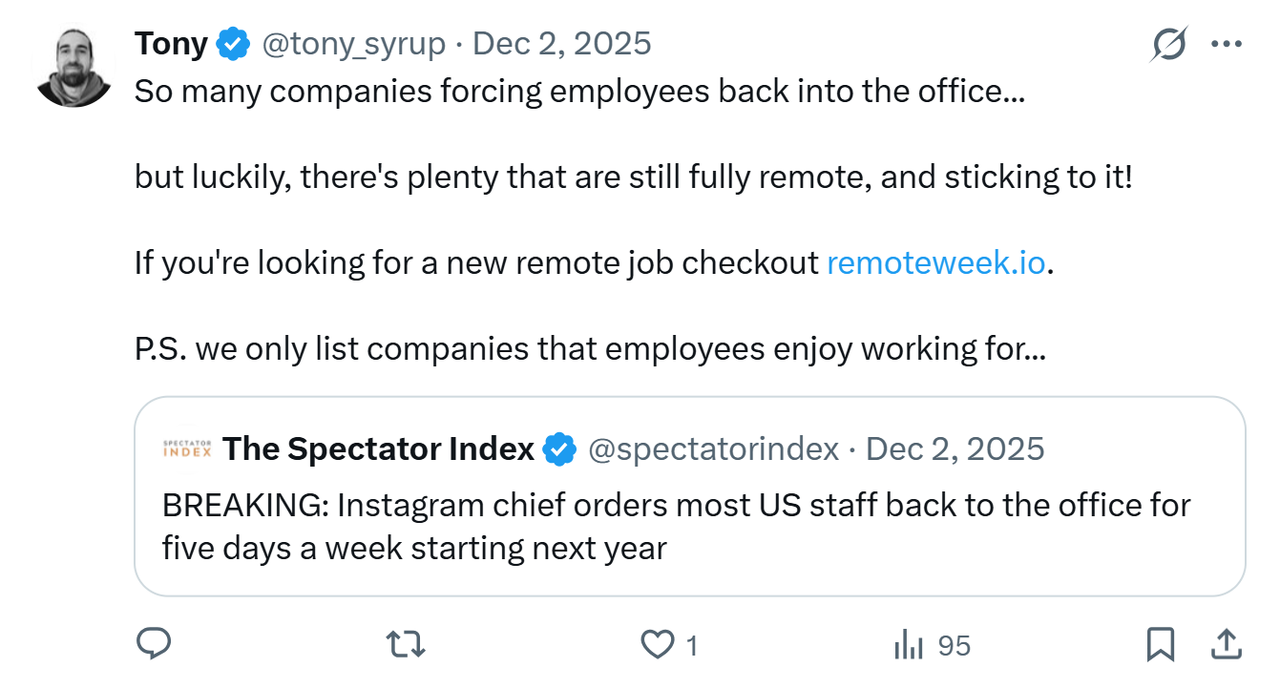Open the @tony_syrup handle link
The width and height of the screenshot is (1280, 688).
353,44
